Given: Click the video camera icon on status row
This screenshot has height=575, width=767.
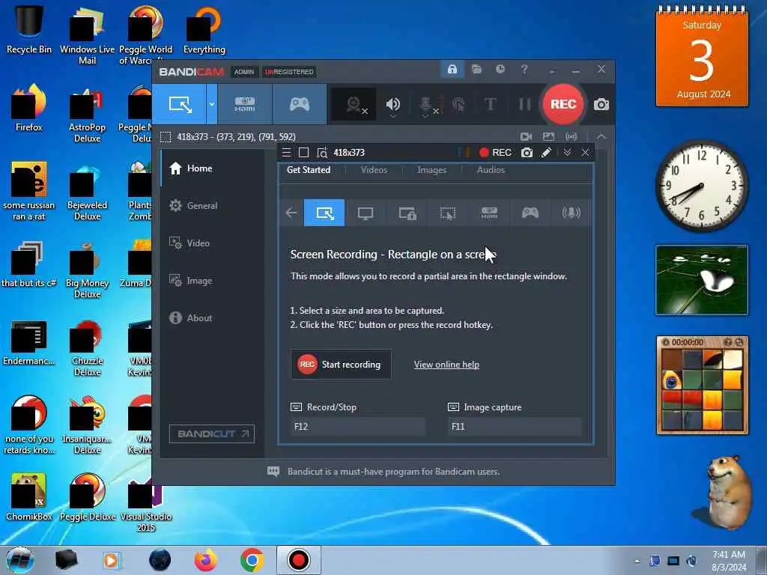Looking at the screenshot, I should tap(527, 137).
